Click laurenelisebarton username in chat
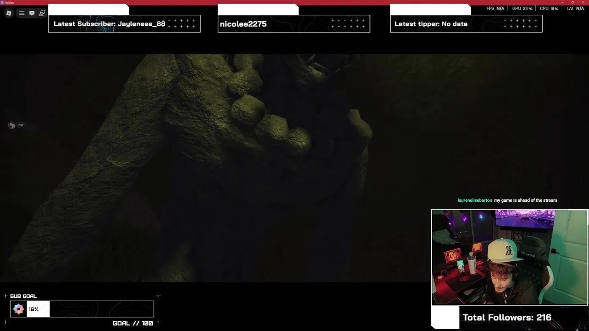589x331 pixels. (x=474, y=200)
